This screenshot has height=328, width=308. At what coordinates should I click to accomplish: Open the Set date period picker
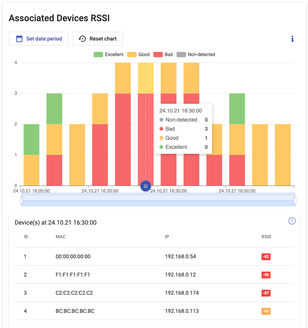click(39, 39)
